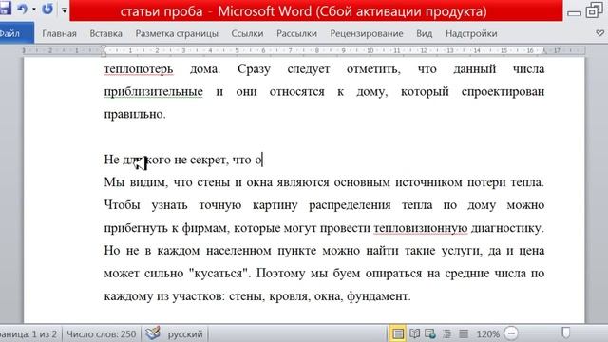608x342 pixels.
Task: Minimize the Word window
Action: (x=574, y=13)
